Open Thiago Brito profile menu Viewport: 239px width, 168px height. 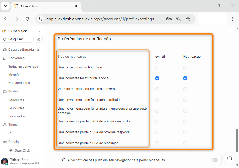(x=22, y=162)
